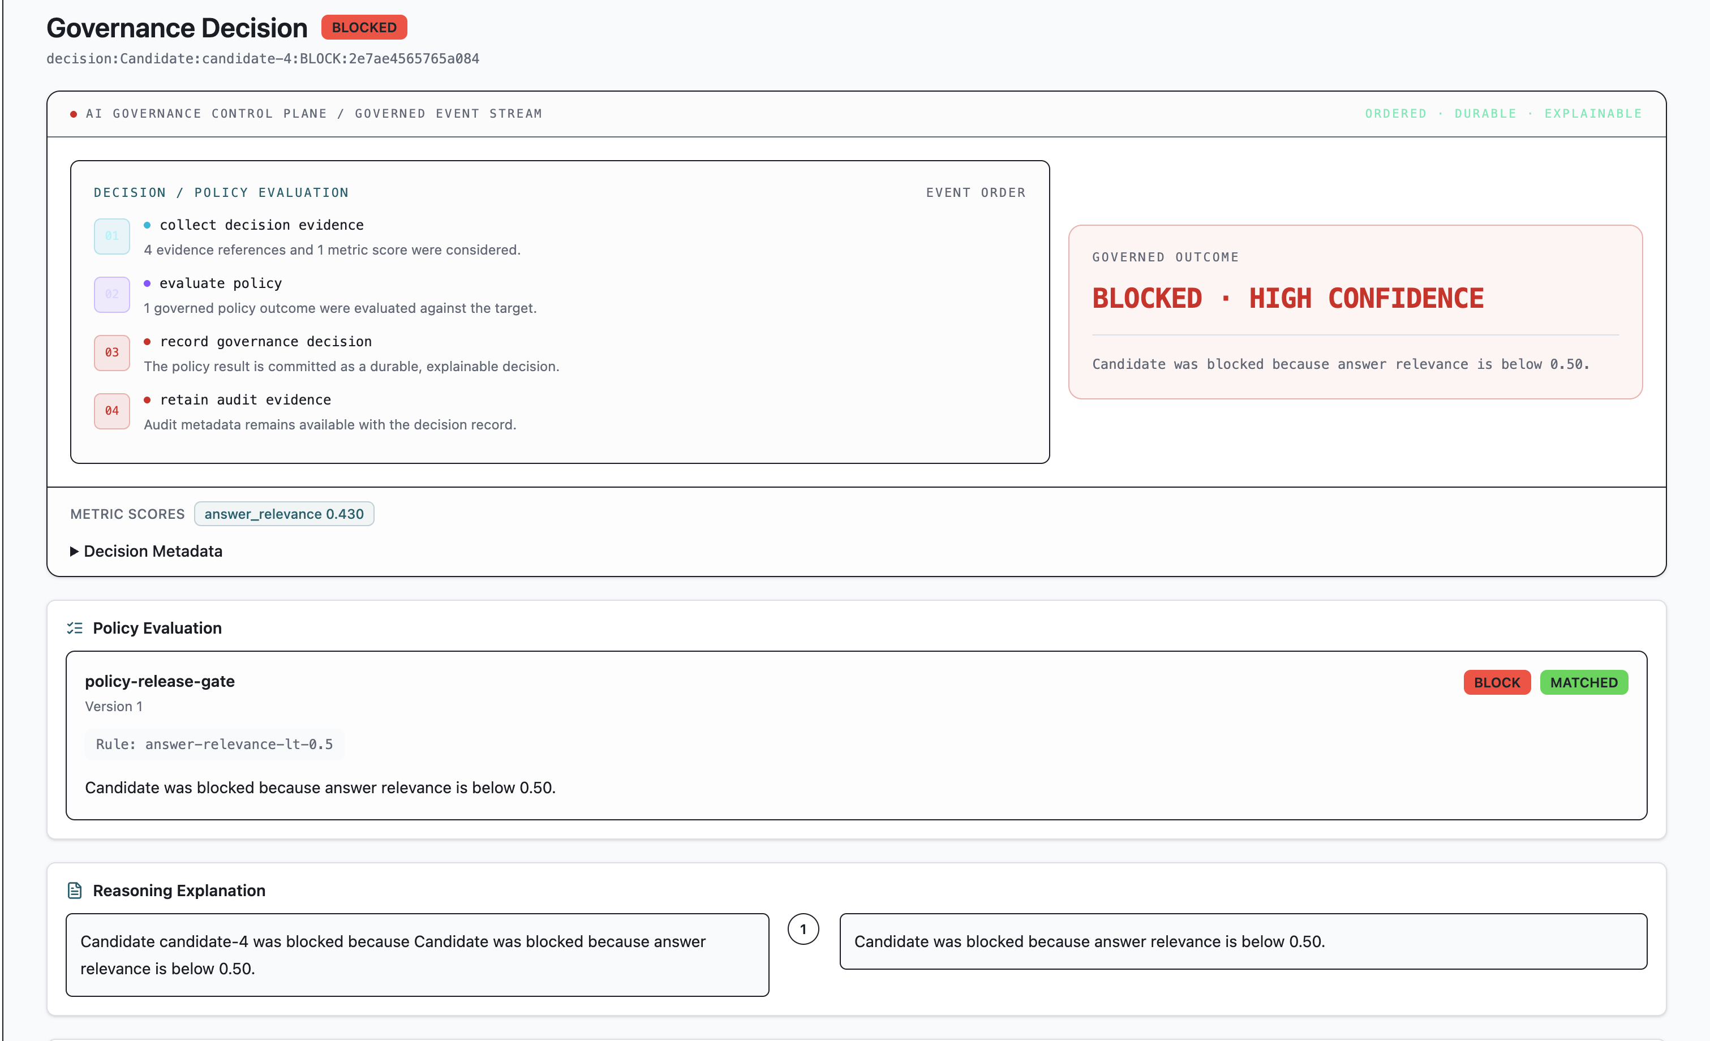Click the blocked reason inside the policy card

coord(321,788)
